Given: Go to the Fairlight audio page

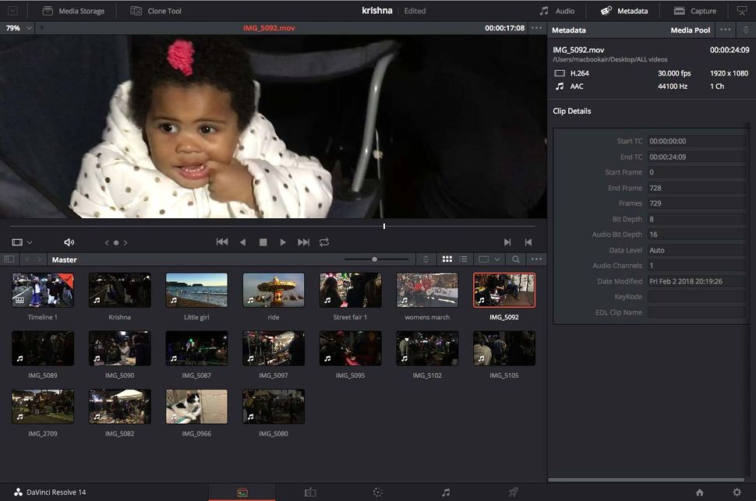Looking at the screenshot, I should click(x=446, y=492).
